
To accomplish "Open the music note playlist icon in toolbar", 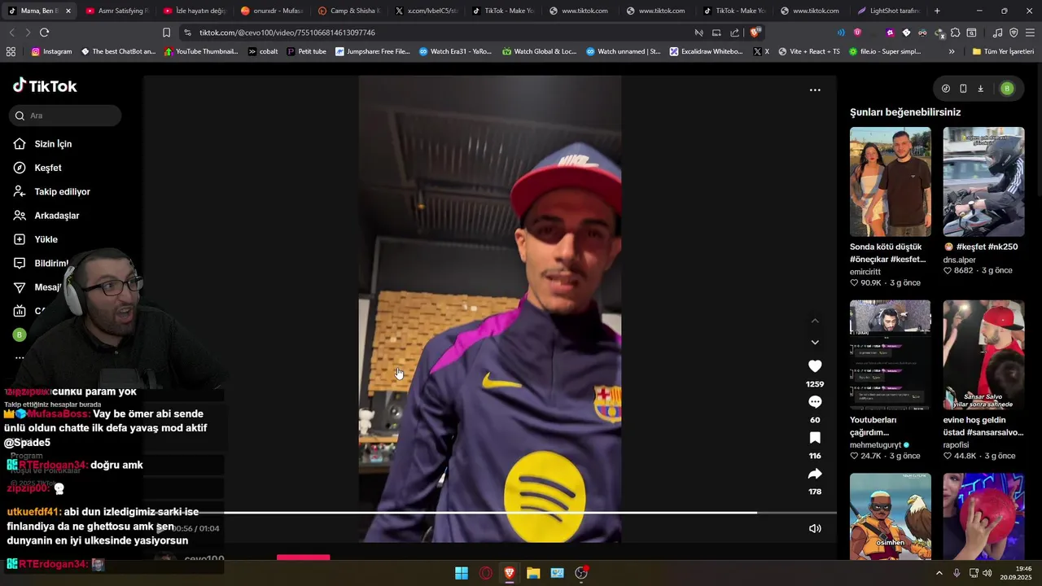I will pyautogui.click(x=998, y=33).
